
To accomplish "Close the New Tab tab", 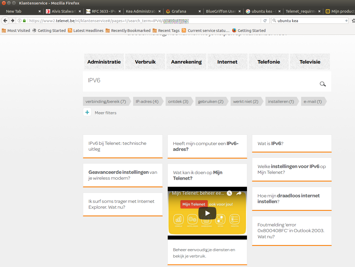I will pos(40,11).
